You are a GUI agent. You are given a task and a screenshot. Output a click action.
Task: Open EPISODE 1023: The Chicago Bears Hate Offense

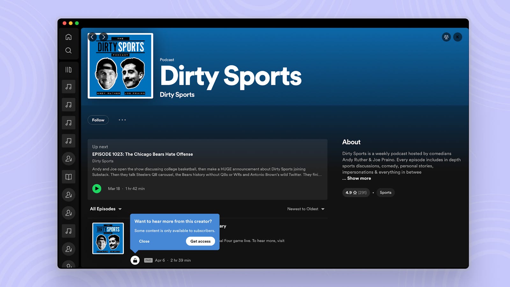point(142,154)
